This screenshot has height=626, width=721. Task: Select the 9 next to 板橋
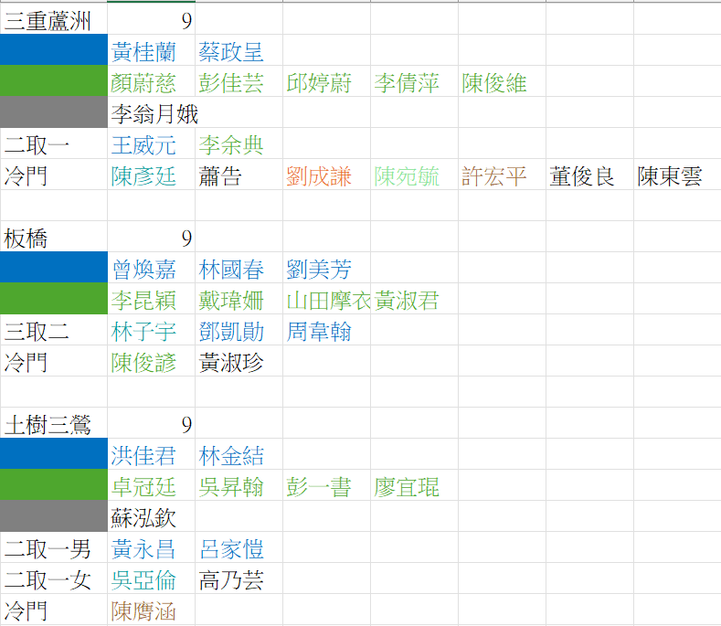point(152,237)
